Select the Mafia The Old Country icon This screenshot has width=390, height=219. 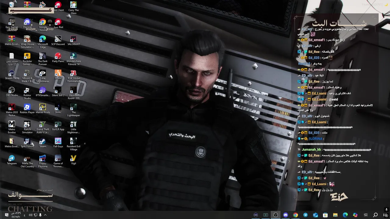[x=27, y=161]
